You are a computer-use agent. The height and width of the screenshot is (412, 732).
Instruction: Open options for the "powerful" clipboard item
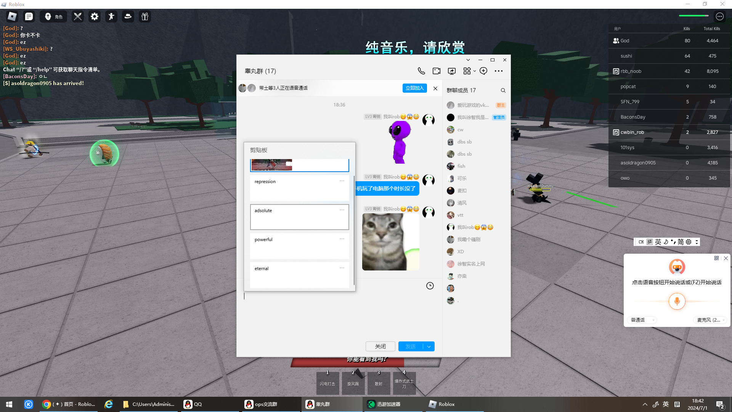(342, 239)
